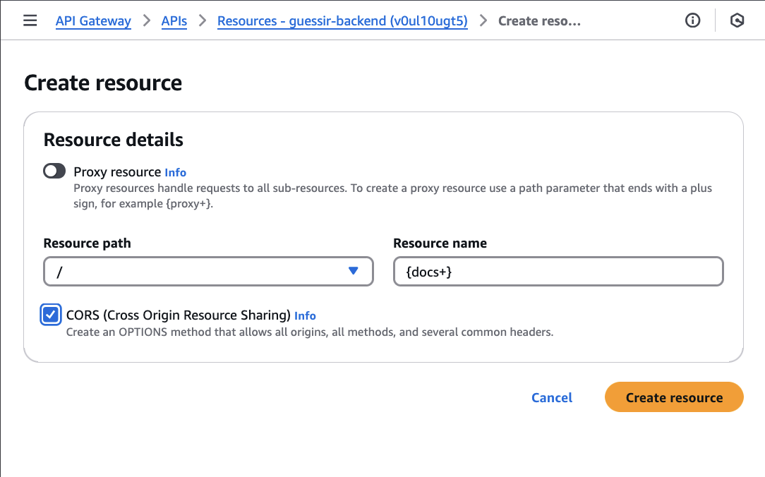765x477 pixels.
Task: Click the truncated "Create reso..." breadcrumb
Action: 539,21
